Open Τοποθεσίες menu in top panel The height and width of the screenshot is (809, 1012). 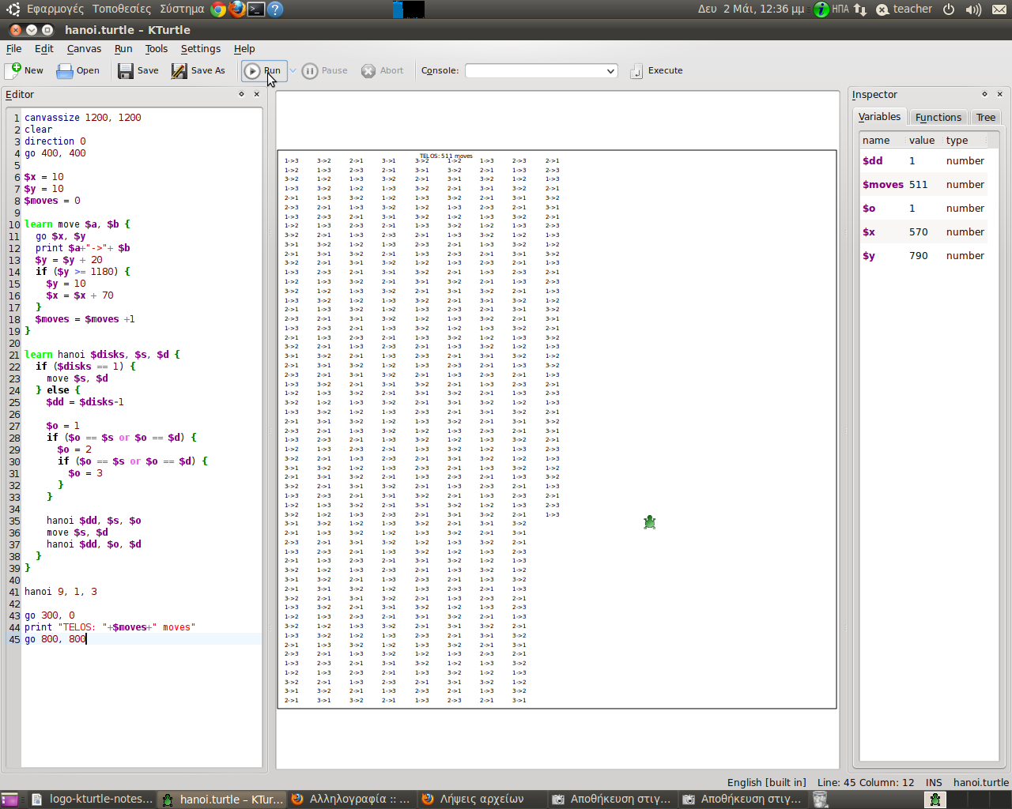pos(122,9)
